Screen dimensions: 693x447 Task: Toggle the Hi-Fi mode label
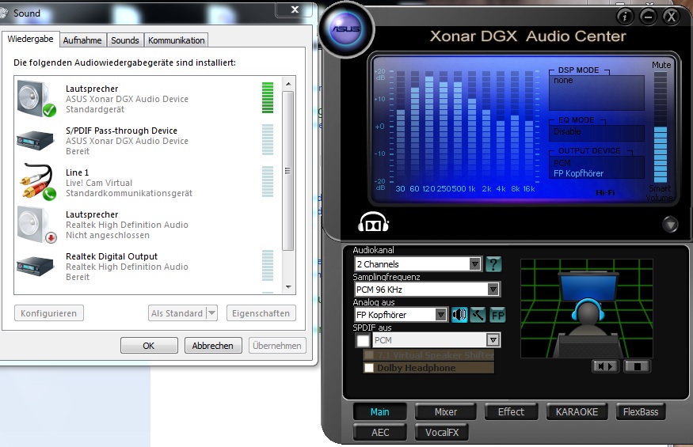point(605,192)
